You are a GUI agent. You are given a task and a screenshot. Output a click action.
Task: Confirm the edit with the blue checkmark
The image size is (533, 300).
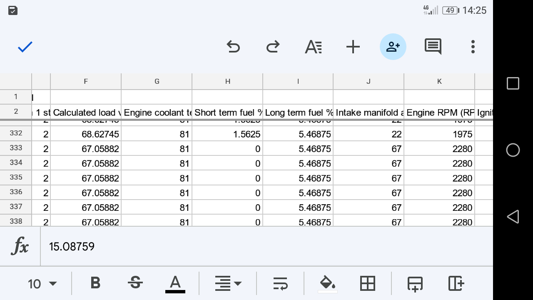25,47
